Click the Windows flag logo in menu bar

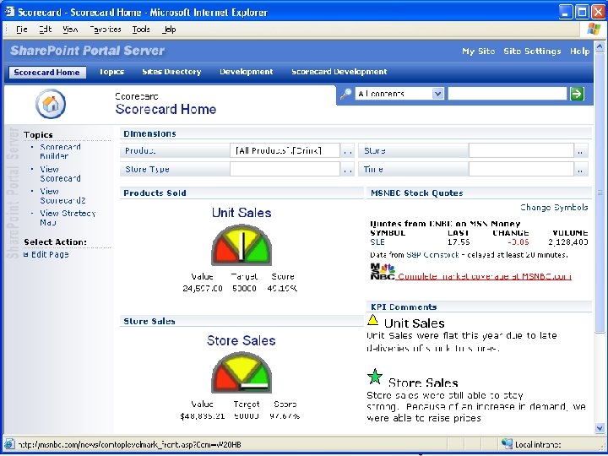point(594,29)
